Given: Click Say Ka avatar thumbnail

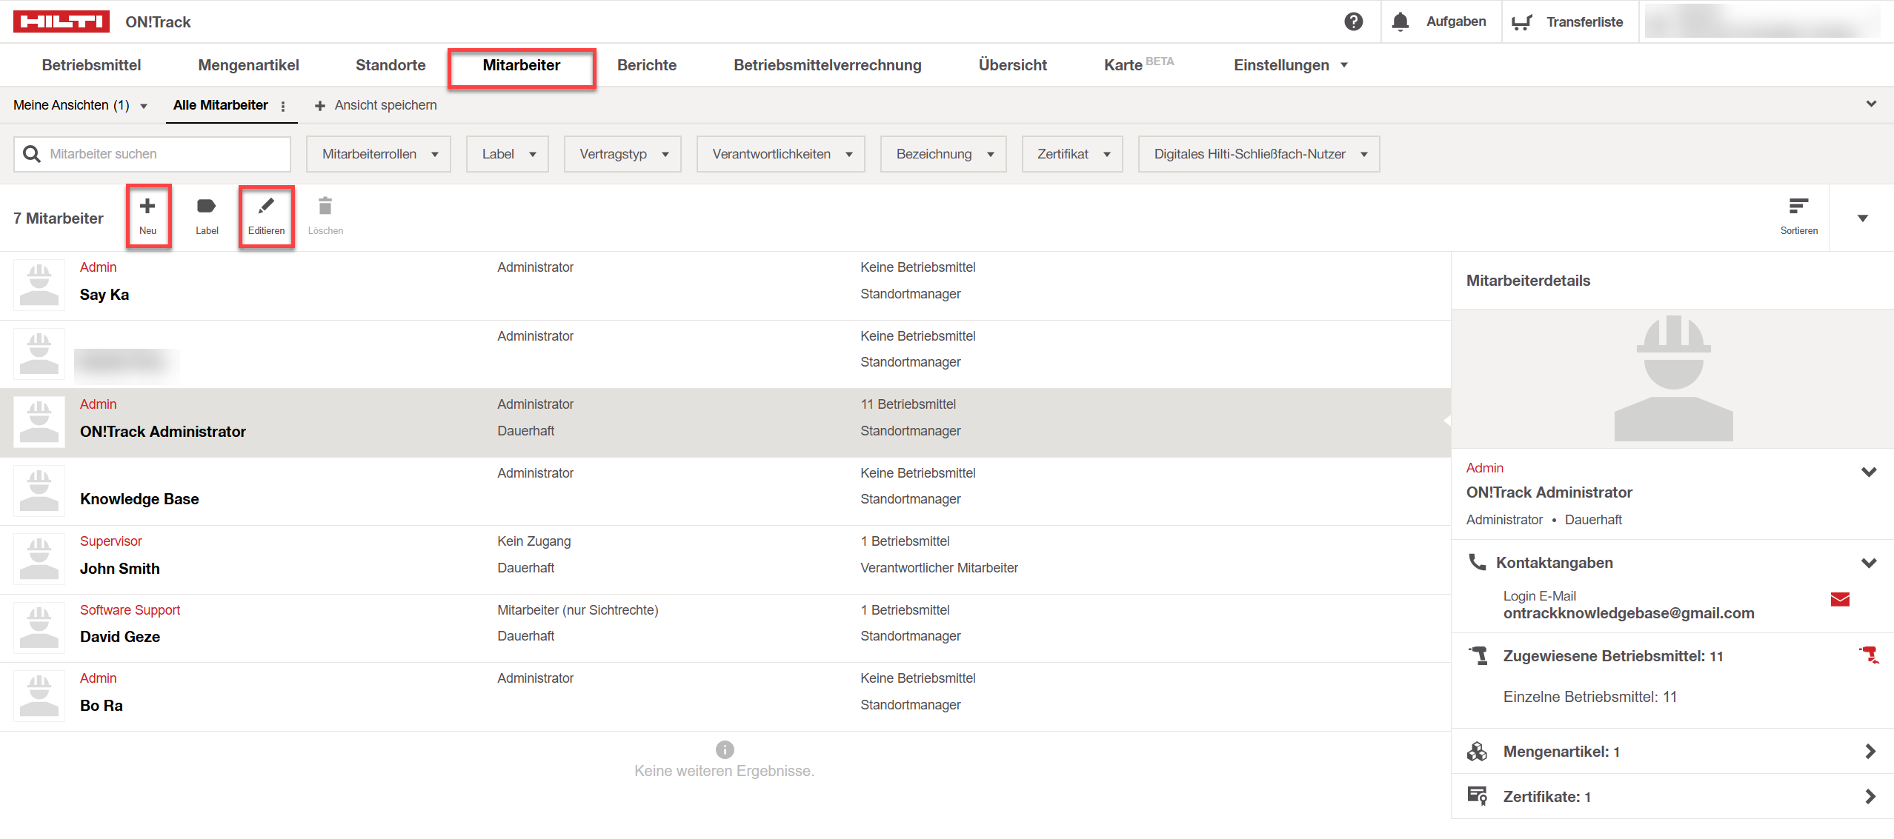Looking at the screenshot, I should click(39, 285).
